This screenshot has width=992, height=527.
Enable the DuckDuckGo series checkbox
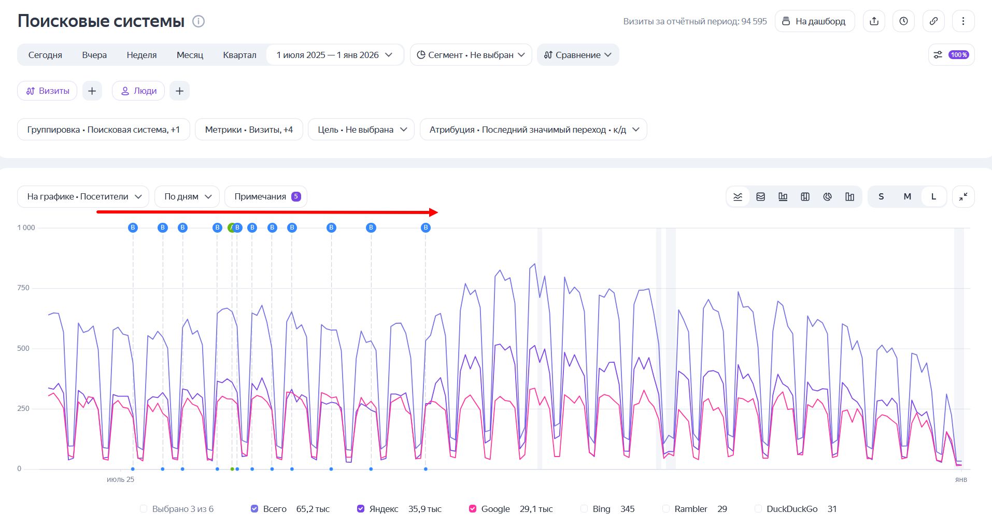(758, 509)
